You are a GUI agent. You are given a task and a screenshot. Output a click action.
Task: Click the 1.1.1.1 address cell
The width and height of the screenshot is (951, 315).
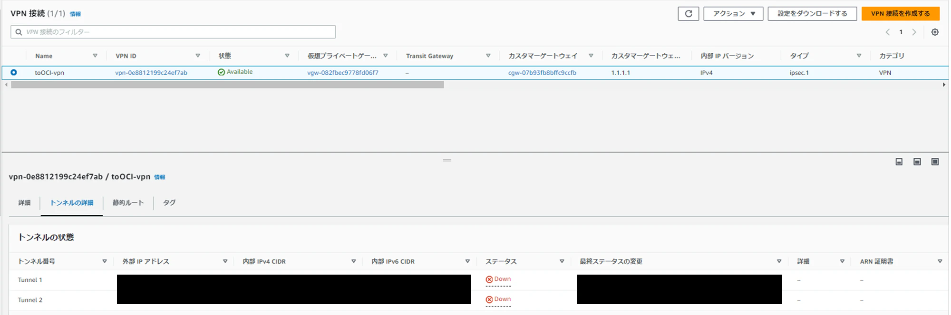pos(621,73)
